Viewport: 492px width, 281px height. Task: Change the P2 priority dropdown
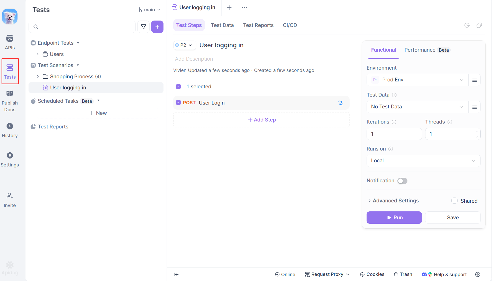184,45
